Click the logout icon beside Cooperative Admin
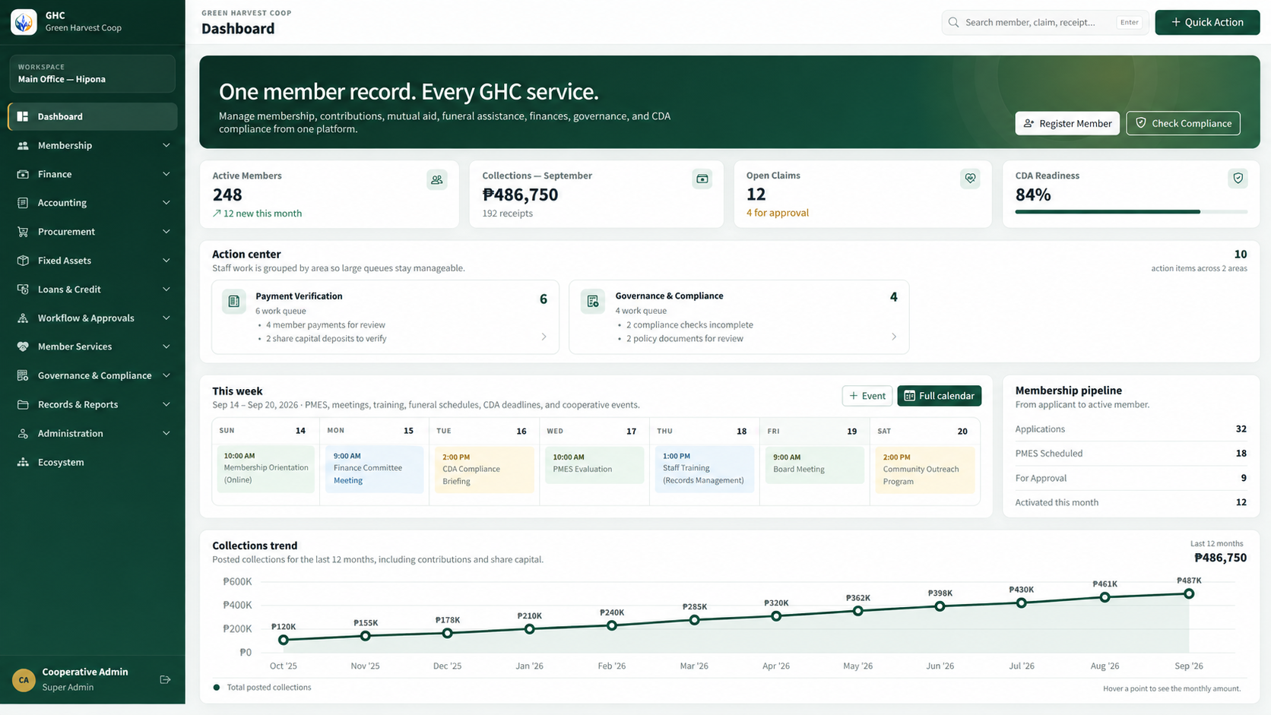The height and width of the screenshot is (715, 1271). click(165, 679)
